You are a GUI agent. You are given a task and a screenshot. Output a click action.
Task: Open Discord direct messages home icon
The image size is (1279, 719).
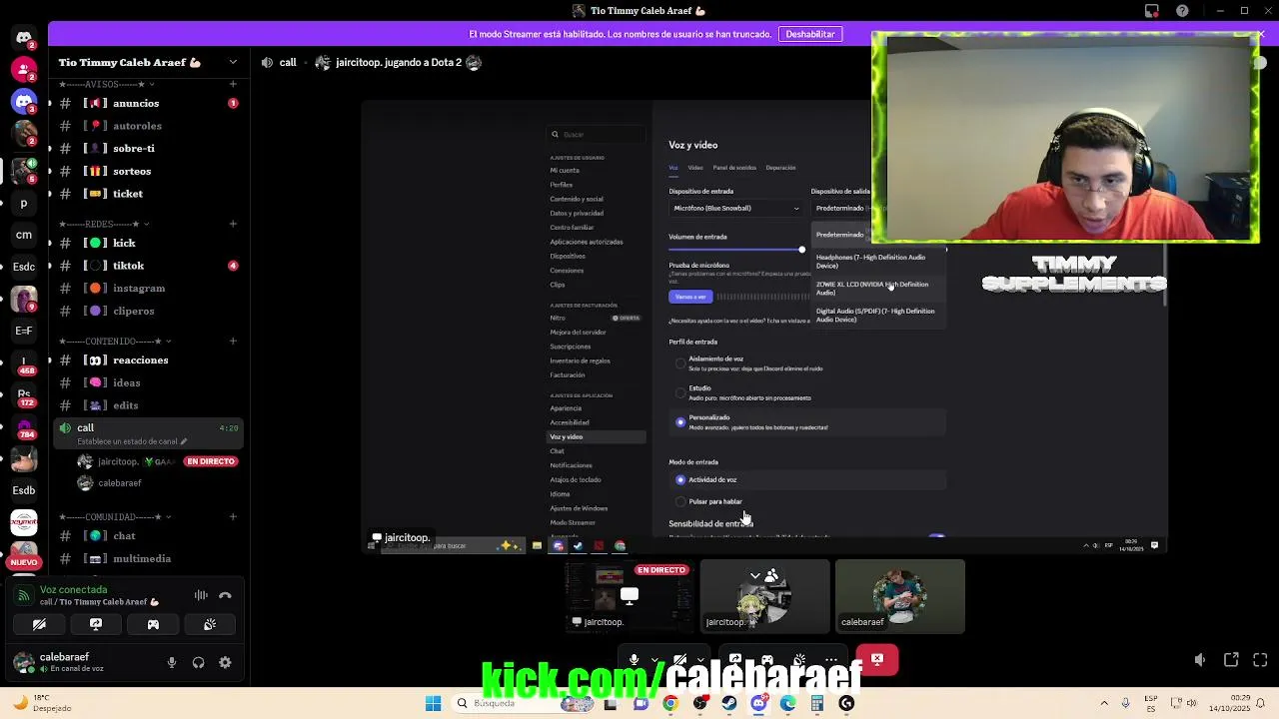pyautogui.click(x=24, y=38)
